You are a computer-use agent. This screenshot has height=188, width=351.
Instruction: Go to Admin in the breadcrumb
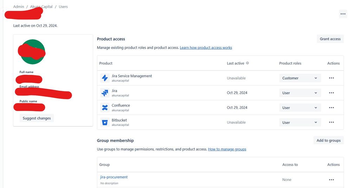pos(19,7)
